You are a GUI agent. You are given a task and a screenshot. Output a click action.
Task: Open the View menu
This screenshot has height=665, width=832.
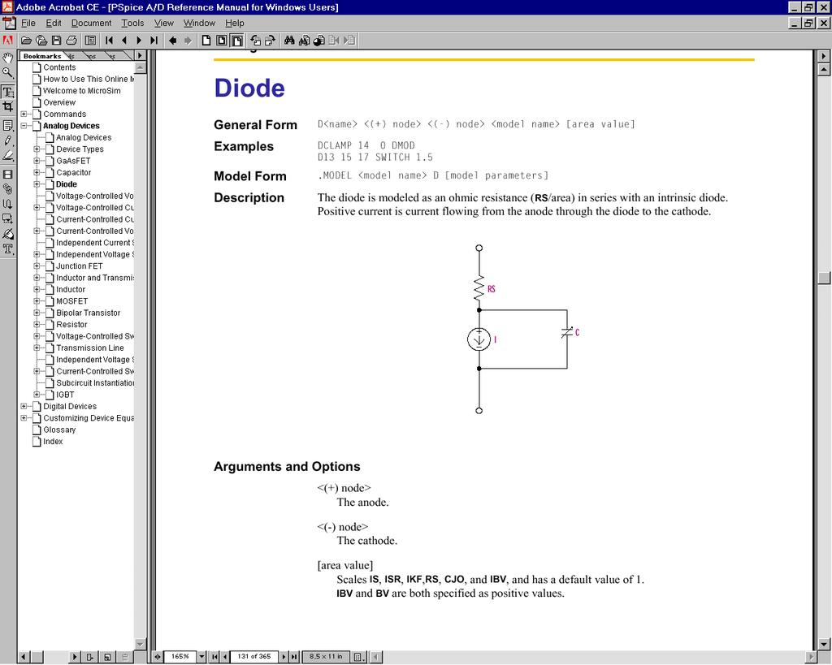pos(164,24)
